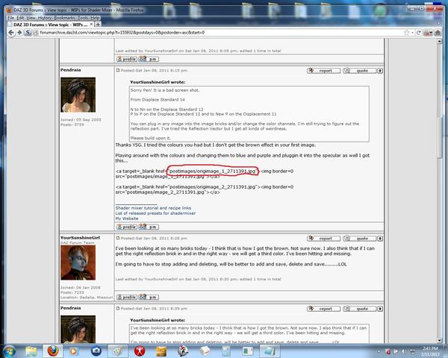This screenshot has width=448, height=358.
Task: Quote YourSunshineGirl's 8:28 pm post
Action: point(359,239)
